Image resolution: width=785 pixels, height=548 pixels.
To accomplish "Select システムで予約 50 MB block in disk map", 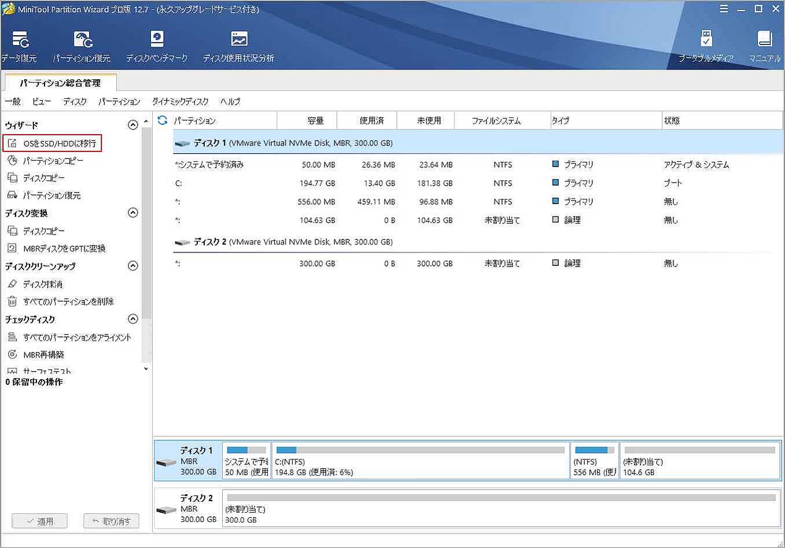I will 246,461.
